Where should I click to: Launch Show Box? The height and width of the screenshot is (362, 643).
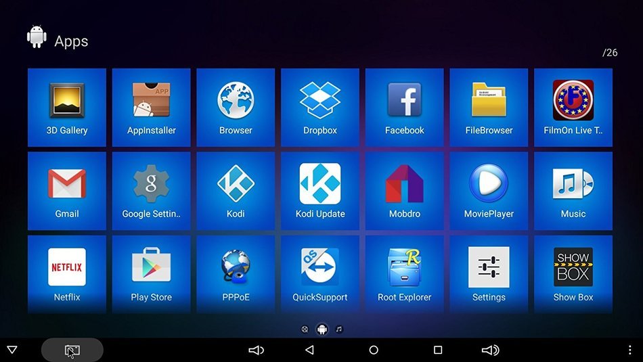point(573,275)
